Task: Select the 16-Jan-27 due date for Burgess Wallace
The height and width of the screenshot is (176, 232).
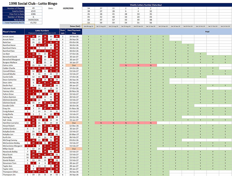Action: (74, 62)
